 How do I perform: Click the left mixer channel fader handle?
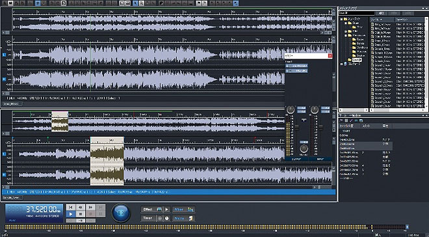coord(296,128)
